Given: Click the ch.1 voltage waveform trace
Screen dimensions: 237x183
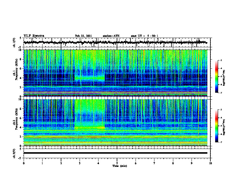Looking at the screenshot, I should click(x=115, y=42).
